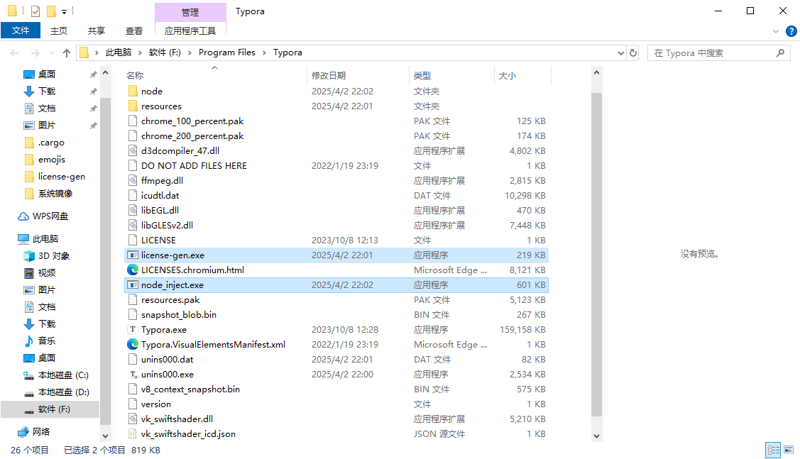Image resolution: width=800 pixels, height=459 pixels.
Task: Expand the ribbon with the chevron
Action: click(776, 31)
